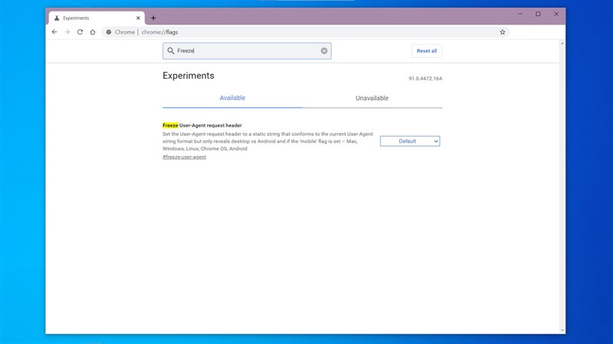Screen dimensions: 613x344
Task: Clear the Freeze search text
Action: click(324, 50)
